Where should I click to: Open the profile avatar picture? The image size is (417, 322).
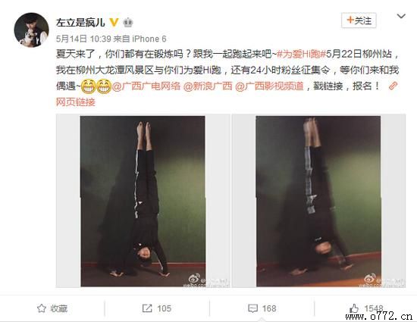pos(31,30)
